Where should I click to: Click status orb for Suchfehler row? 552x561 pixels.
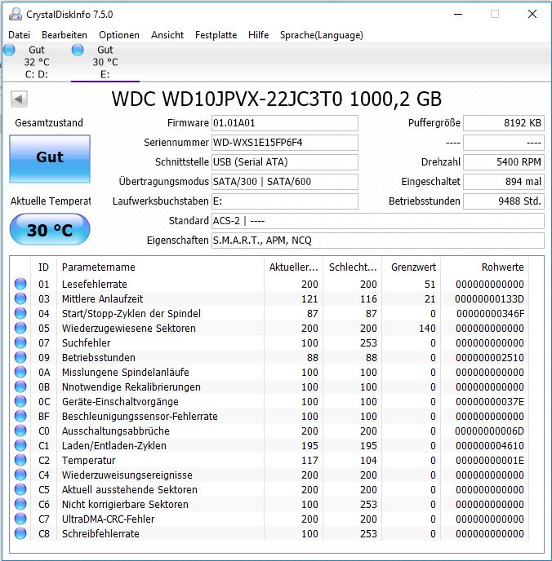pos(20,342)
